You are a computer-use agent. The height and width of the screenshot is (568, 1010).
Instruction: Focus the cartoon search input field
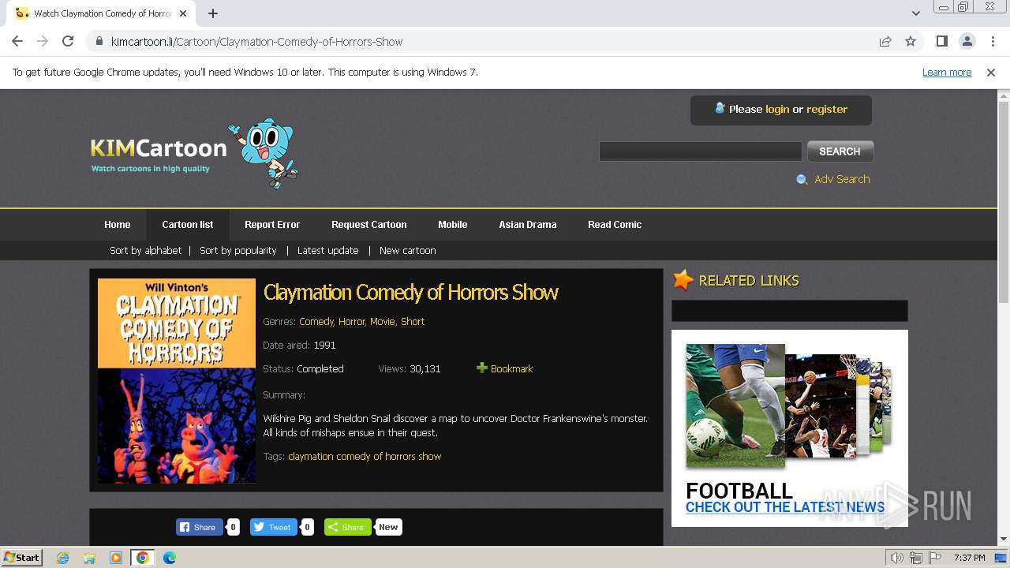point(700,151)
